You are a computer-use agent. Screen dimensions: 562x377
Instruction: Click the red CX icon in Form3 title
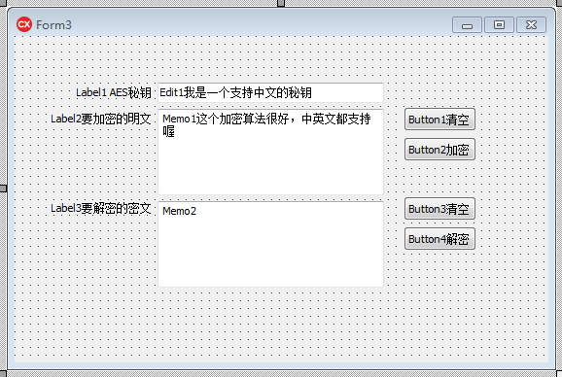(x=24, y=24)
